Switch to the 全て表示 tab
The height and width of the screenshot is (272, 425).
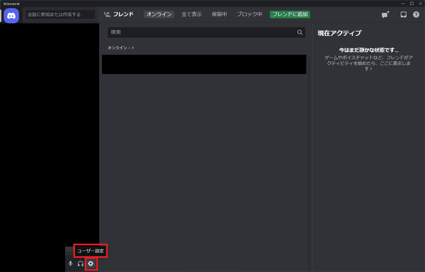coord(192,15)
